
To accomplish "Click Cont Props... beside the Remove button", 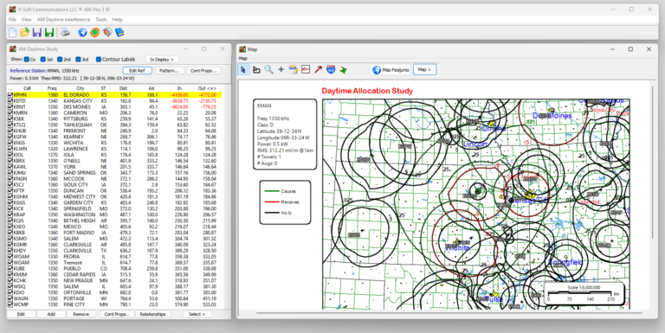I will [x=117, y=314].
